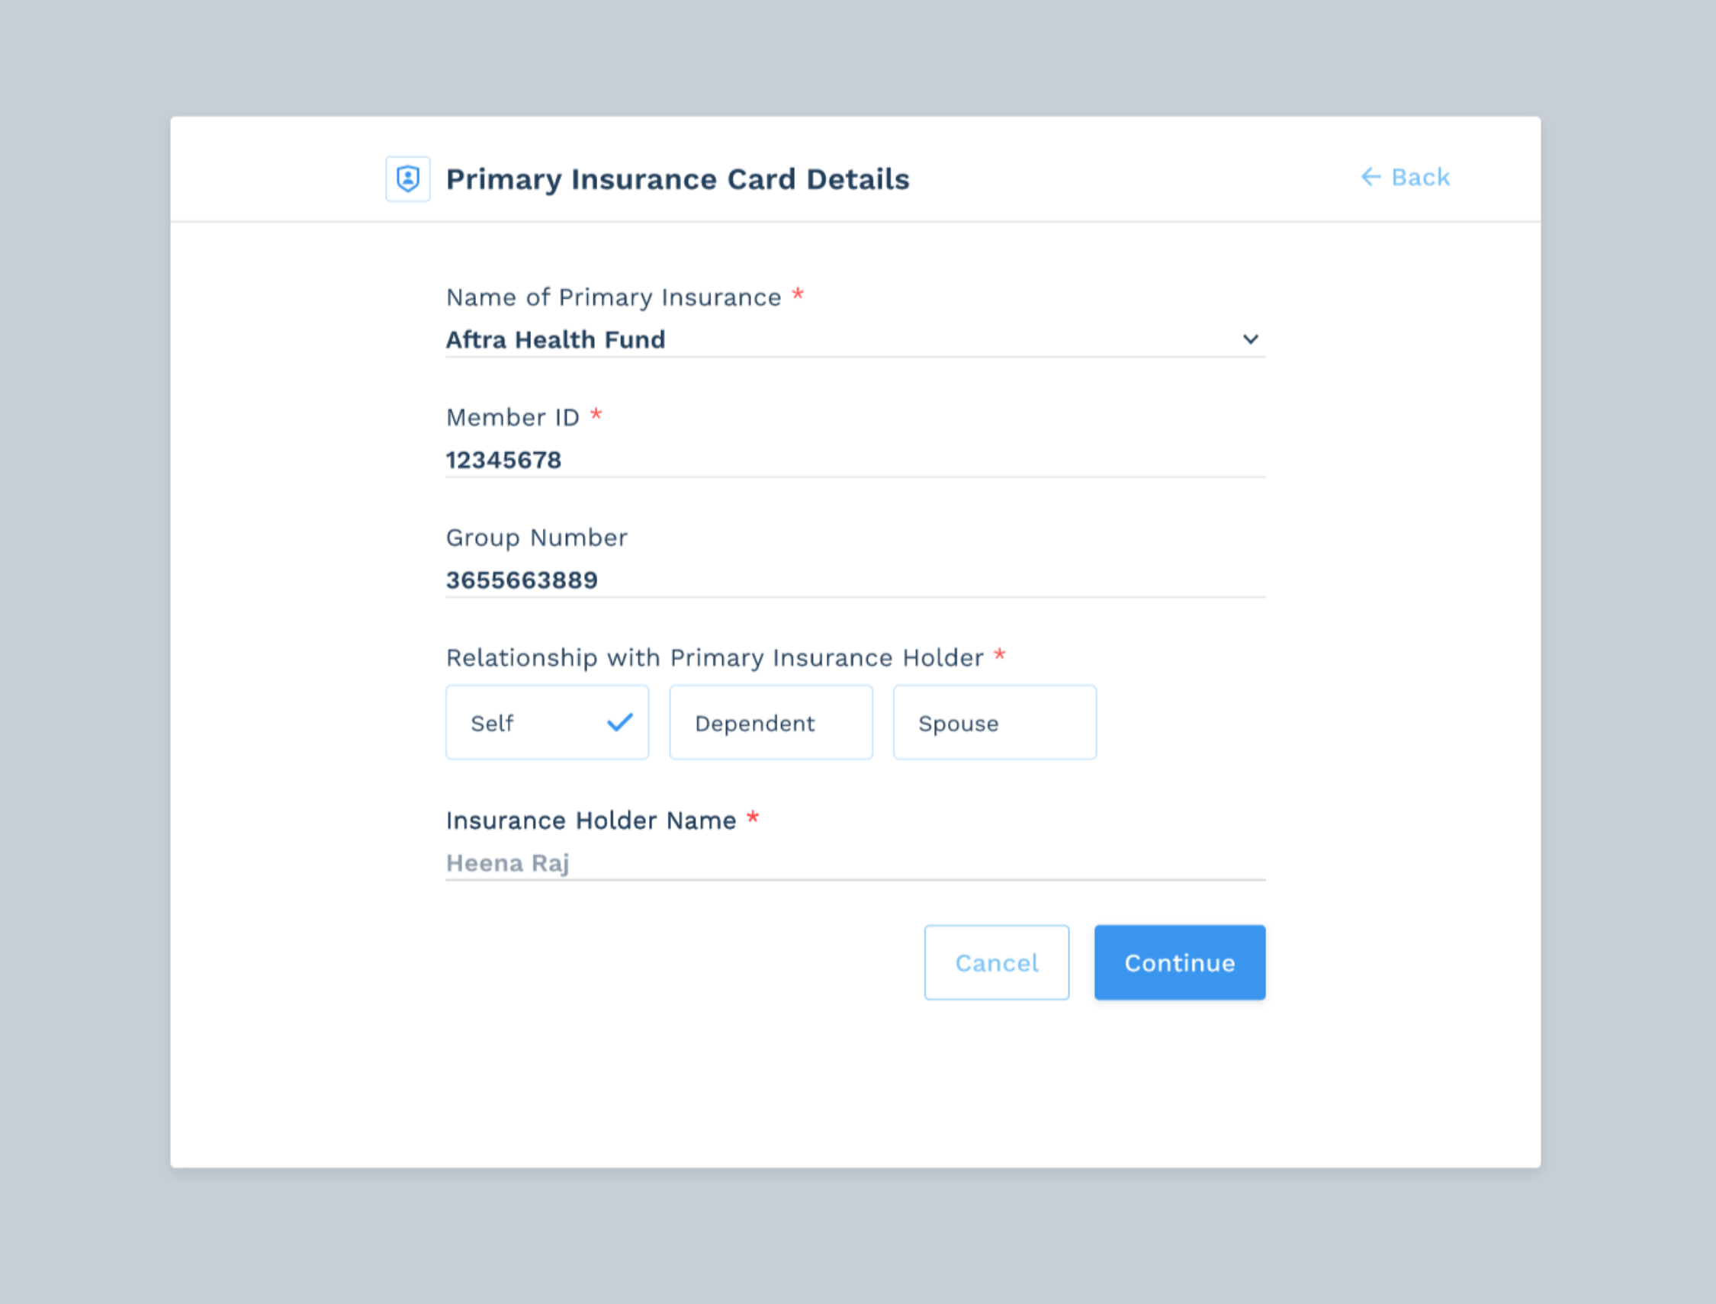
Task: Pick Spouse as the relationship
Action: [994, 723]
